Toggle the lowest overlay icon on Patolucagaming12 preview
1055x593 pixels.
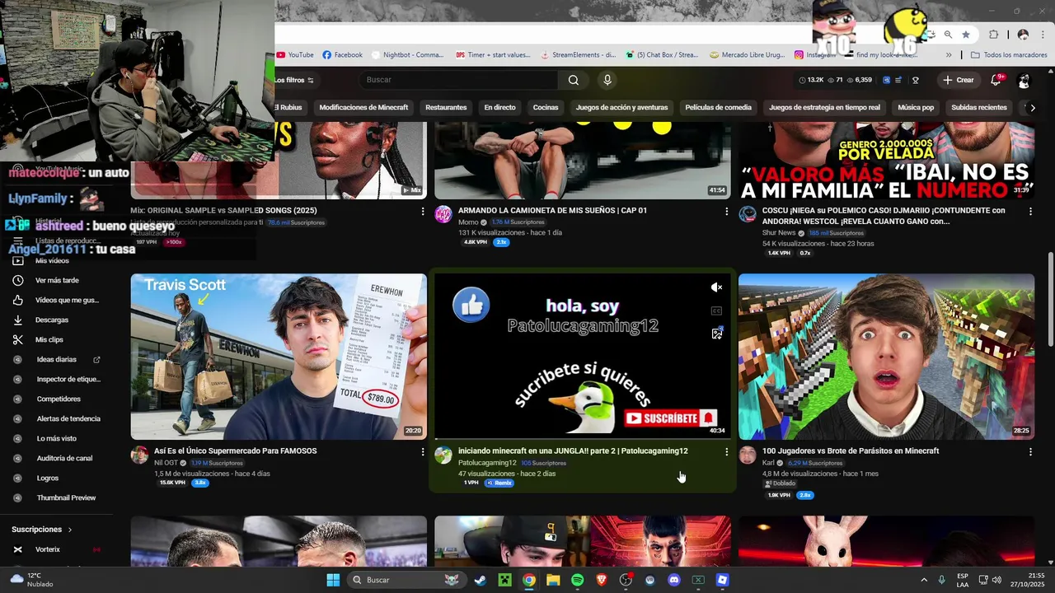717,334
